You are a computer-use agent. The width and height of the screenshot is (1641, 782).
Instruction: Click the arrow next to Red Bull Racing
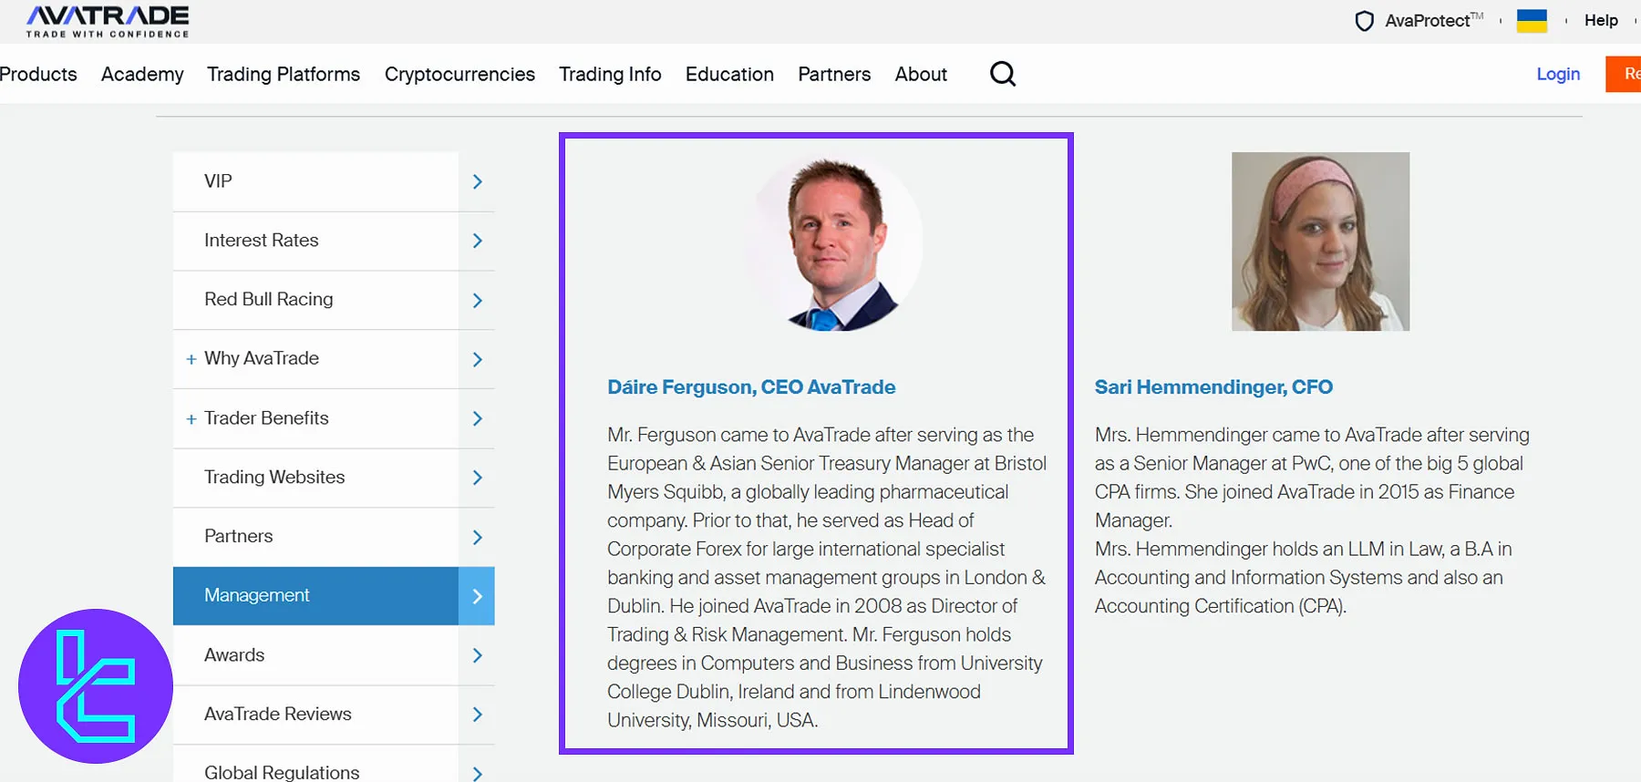(477, 300)
